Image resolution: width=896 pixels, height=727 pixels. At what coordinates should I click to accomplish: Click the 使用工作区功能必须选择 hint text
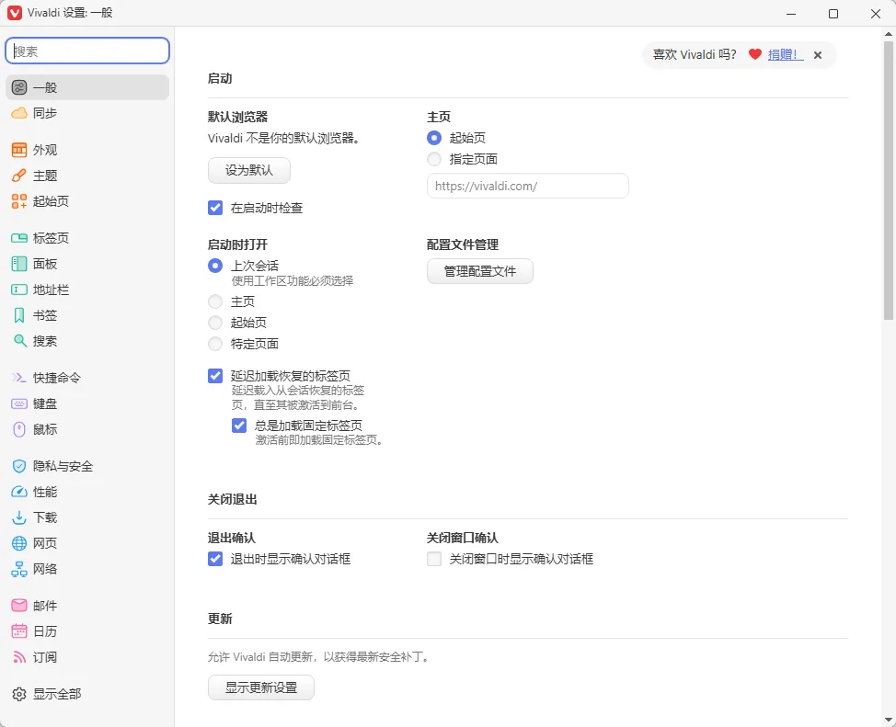point(292,280)
